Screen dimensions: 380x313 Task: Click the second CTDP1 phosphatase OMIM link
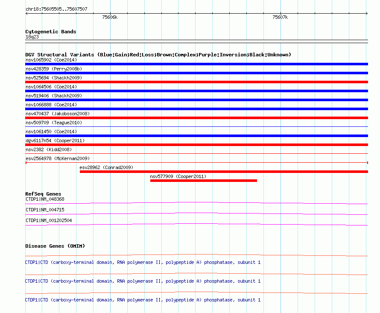(x=143, y=281)
